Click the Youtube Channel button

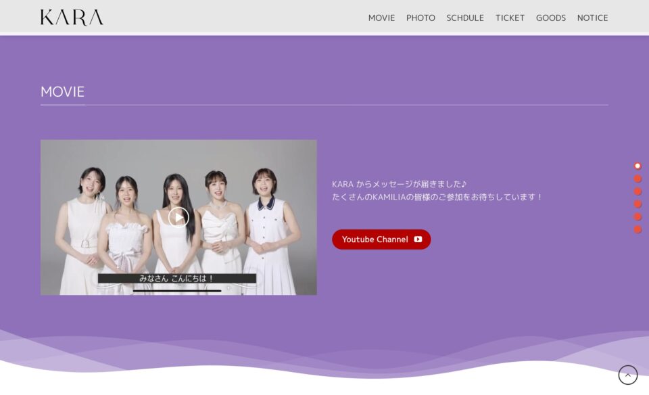point(381,239)
